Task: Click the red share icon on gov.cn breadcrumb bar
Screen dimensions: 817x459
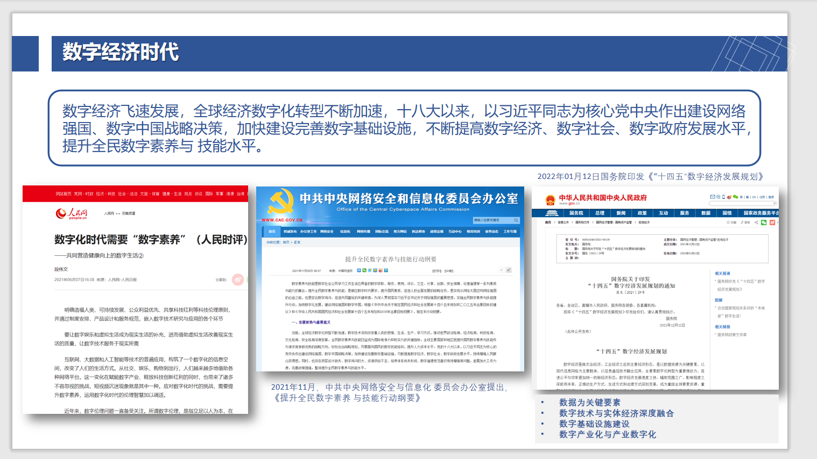Action: pyautogui.click(x=772, y=223)
